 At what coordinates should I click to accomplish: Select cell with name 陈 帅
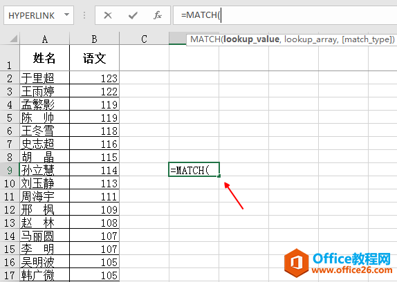(44, 117)
